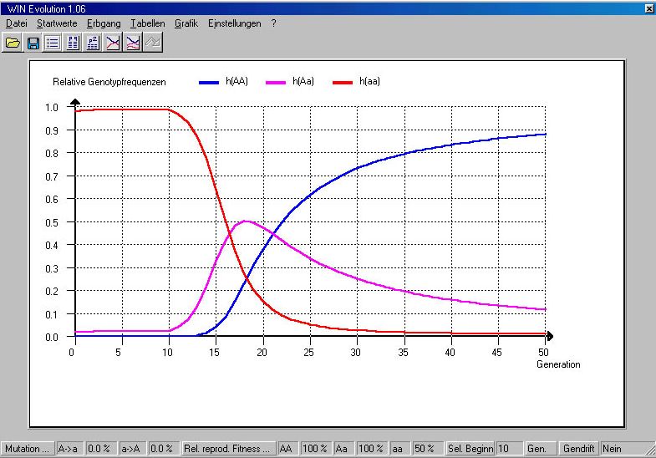The width and height of the screenshot is (656, 458).
Task: Open the Einstellungen menu
Action: point(234,23)
